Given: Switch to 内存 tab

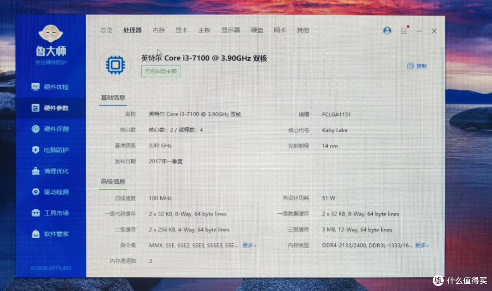Looking at the screenshot, I should point(159,30).
